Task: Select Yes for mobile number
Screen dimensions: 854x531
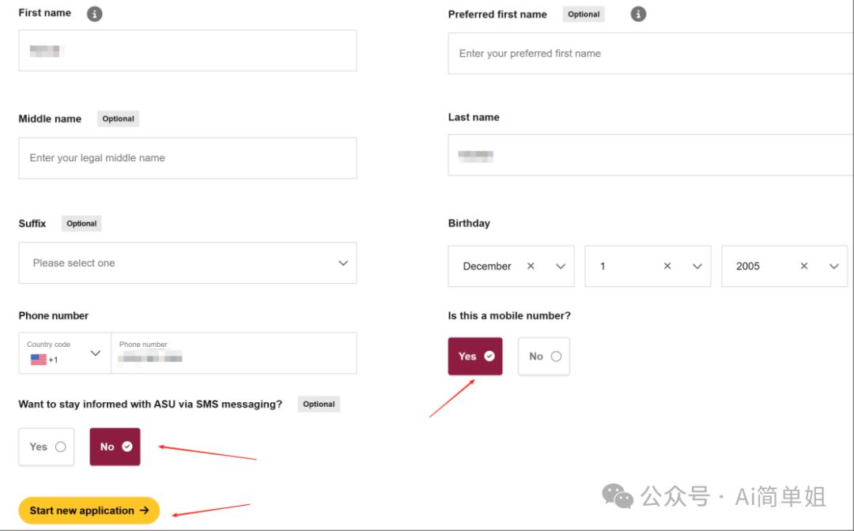Action: 474,356
